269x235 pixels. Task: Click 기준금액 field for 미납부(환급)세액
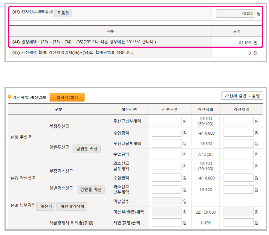tap(167, 212)
